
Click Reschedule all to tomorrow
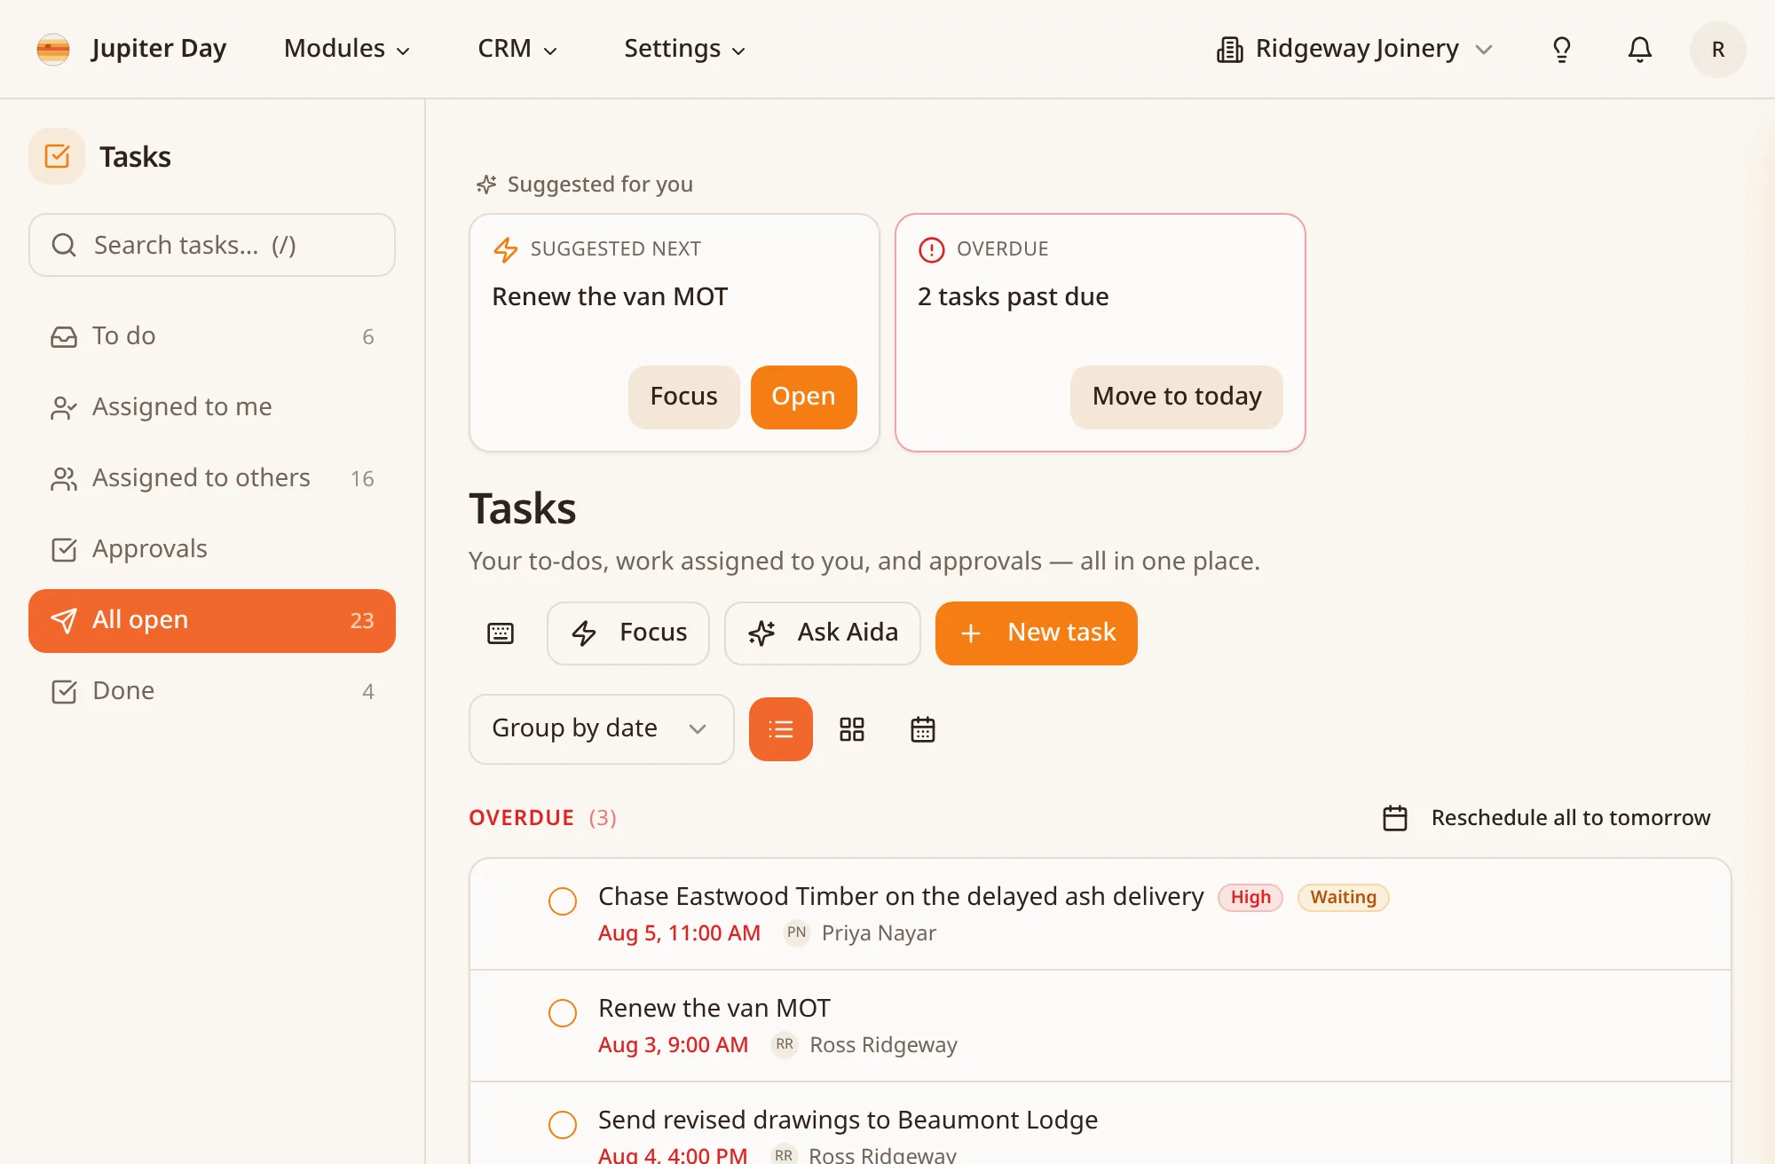point(1547,818)
